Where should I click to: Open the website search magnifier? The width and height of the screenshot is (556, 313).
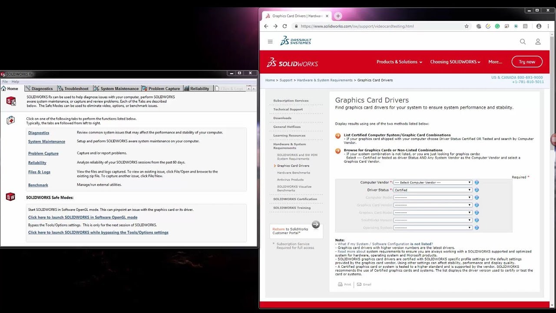point(523,42)
